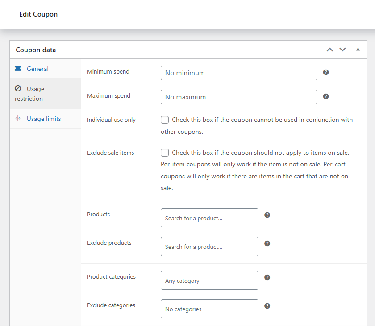The image size is (375, 326).
Task: Move Coupon data panel down
Action: click(342, 50)
